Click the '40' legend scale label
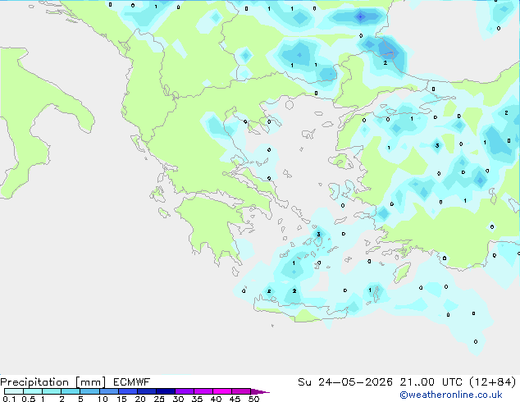Image resolution: width=520 pixels, height=402 pixels. pyautogui.click(x=216, y=399)
